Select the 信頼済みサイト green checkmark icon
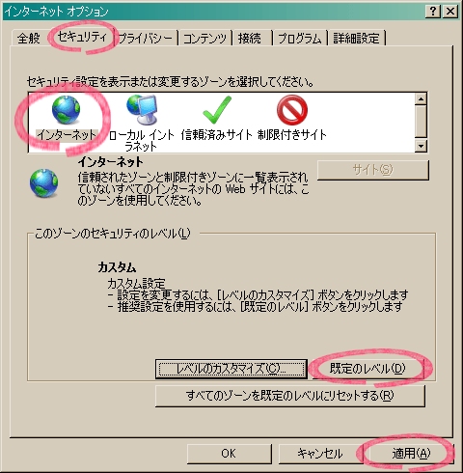Viewport: 463px width, 473px height. [217, 110]
